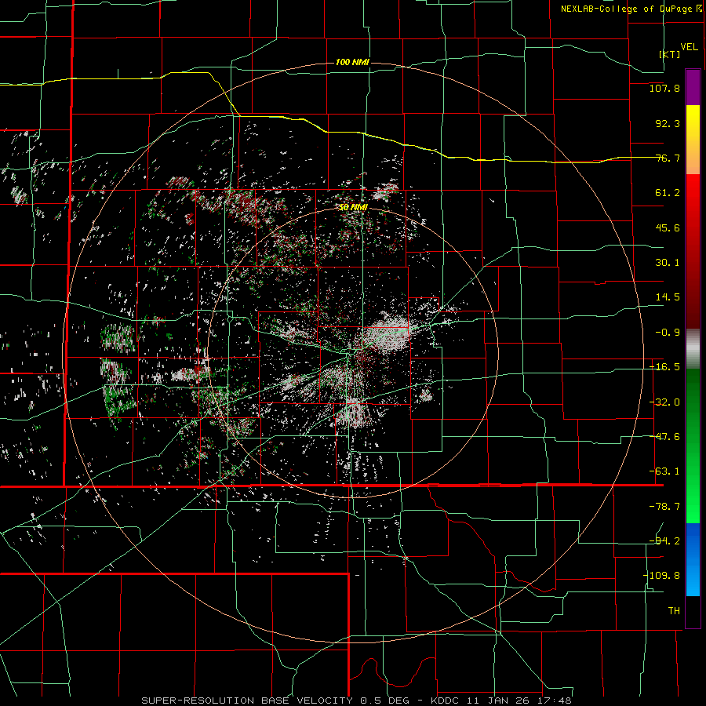Image resolution: width=706 pixels, height=706 pixels.
Task: Pick the black TH segment of velocity scale
Action: point(693,611)
